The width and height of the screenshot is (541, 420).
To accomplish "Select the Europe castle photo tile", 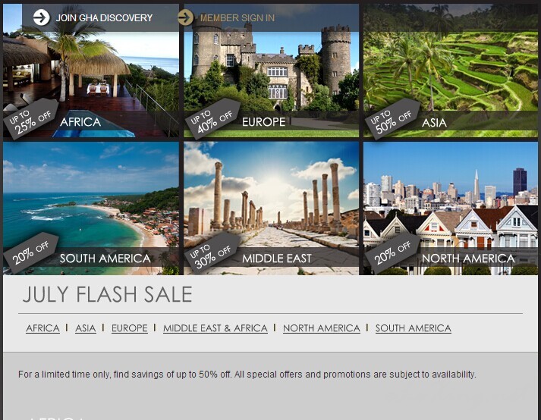I will 271,71.
